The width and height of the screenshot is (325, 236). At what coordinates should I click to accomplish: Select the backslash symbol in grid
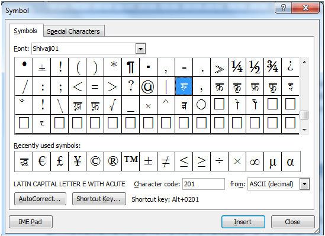pos(59,105)
